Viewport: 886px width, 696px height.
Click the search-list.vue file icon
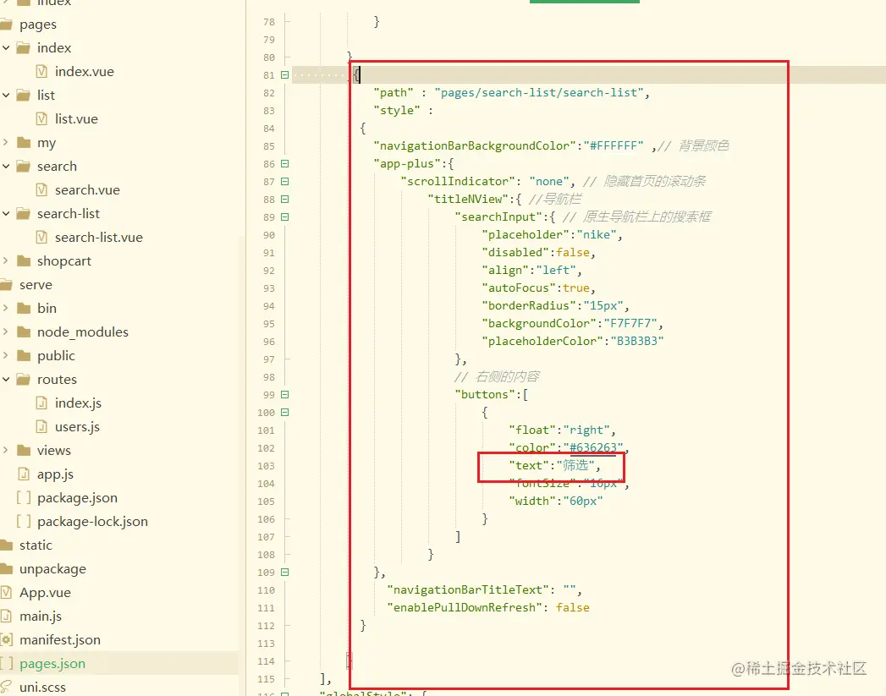pos(41,237)
